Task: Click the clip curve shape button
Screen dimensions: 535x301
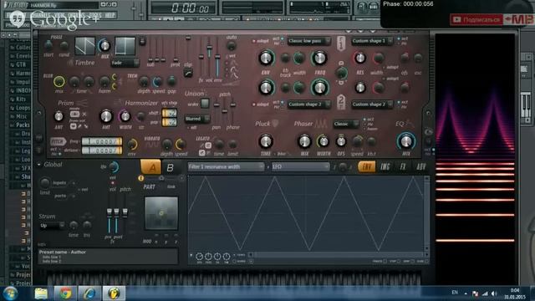Action: point(187,73)
